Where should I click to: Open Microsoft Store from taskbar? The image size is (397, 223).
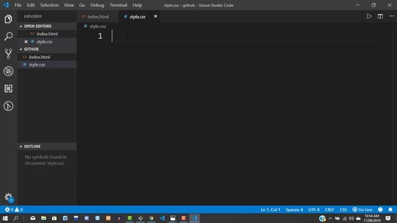[x=54, y=218]
